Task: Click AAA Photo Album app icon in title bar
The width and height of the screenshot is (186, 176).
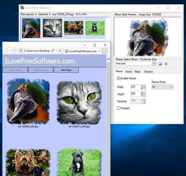Action: tap(22, 7)
